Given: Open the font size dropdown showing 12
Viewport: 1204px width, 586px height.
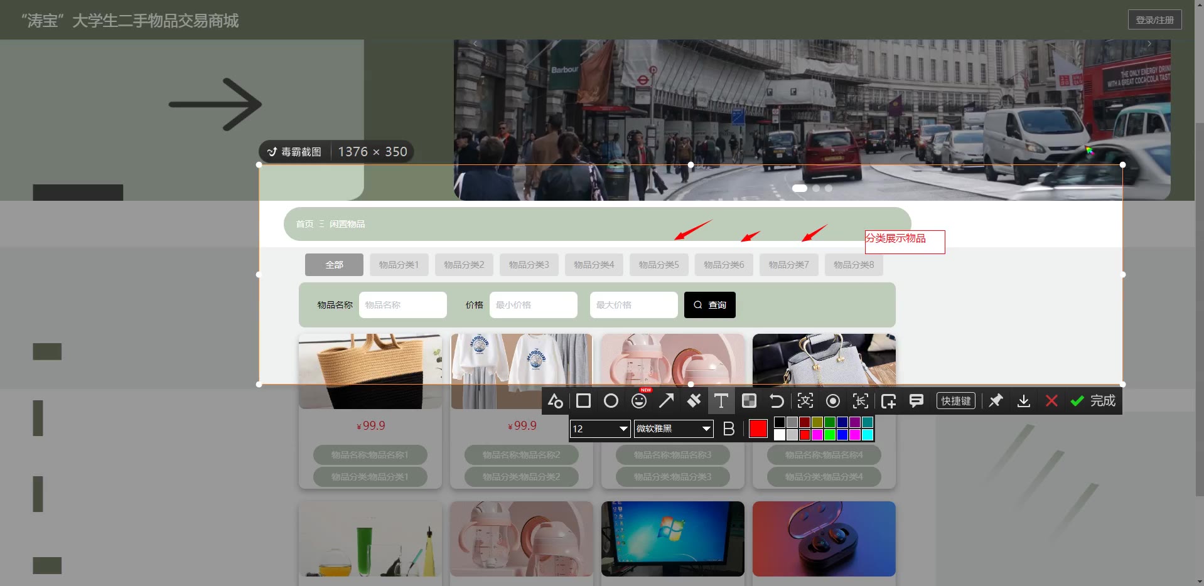Looking at the screenshot, I should 600,429.
